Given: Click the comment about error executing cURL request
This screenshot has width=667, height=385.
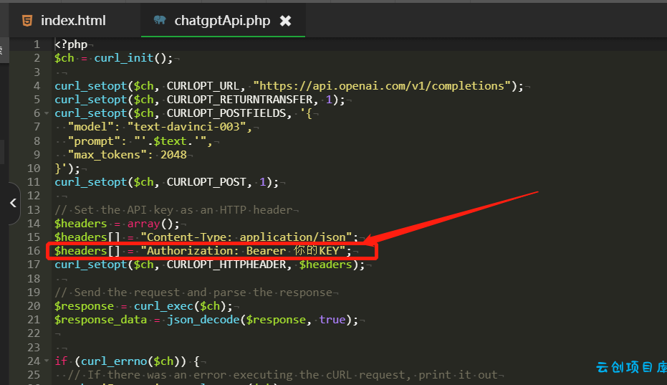Looking at the screenshot, I should pyautogui.click(x=283, y=375).
